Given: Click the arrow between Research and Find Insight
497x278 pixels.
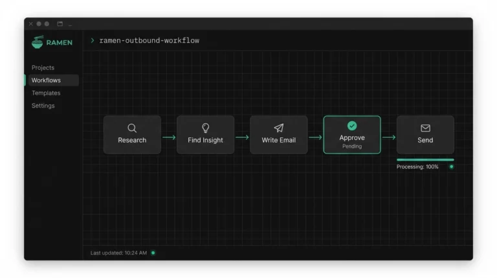Looking at the screenshot, I should coord(169,137).
